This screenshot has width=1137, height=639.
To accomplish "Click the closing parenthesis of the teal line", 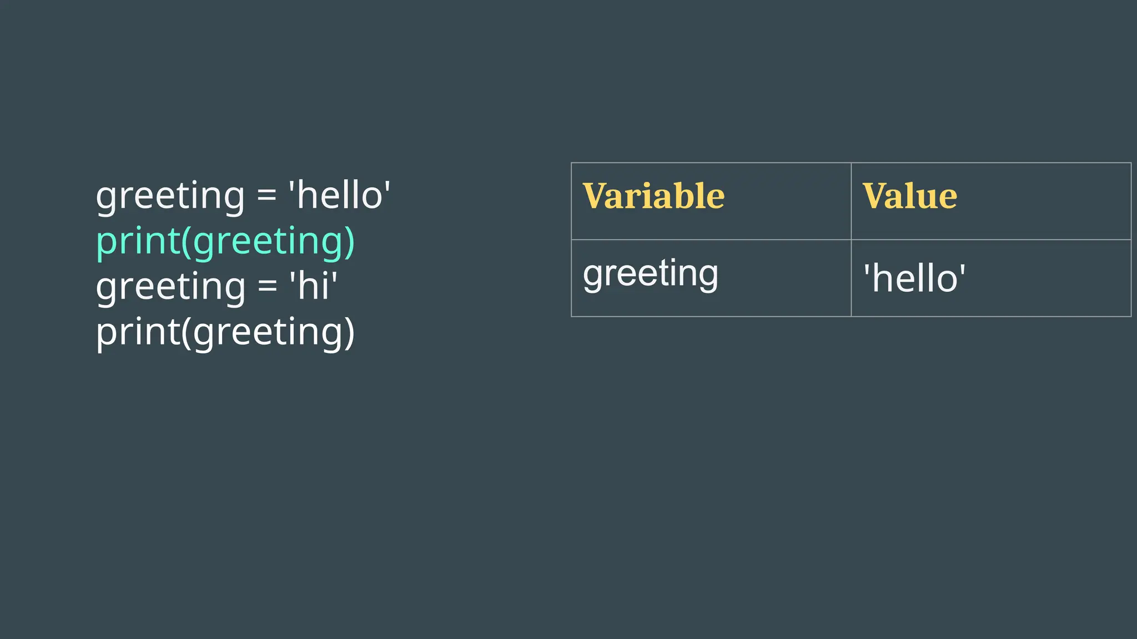I will tap(349, 242).
